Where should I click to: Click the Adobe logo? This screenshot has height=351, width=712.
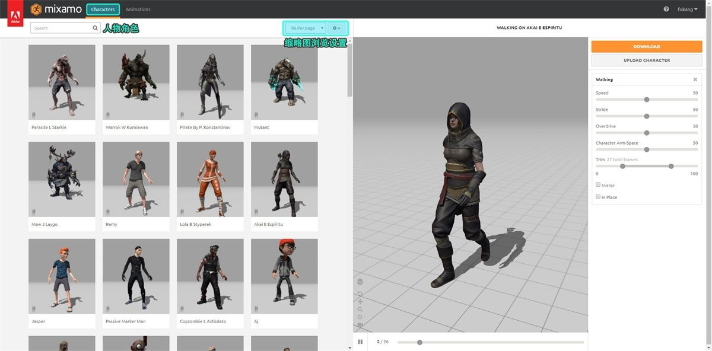pyautogui.click(x=15, y=12)
